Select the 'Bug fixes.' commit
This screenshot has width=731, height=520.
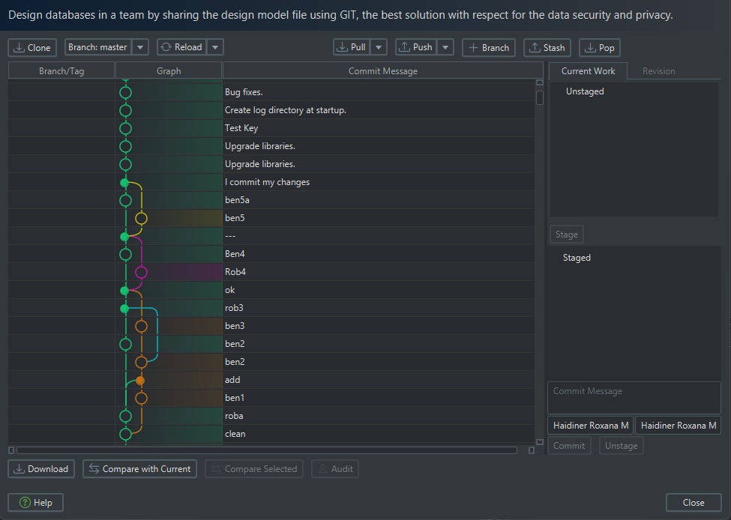coord(271,92)
